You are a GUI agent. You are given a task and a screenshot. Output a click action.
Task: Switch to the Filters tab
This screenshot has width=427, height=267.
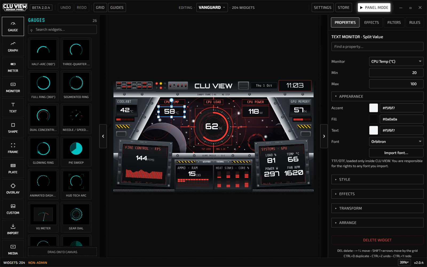pos(394,22)
